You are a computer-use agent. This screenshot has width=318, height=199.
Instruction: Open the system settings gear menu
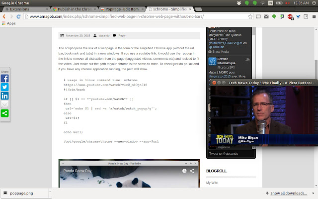pyautogui.click(x=314, y=3)
